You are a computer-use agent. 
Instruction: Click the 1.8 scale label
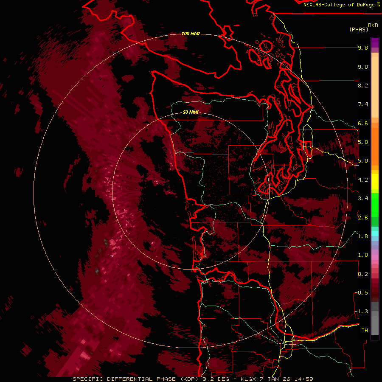[x=363, y=236]
